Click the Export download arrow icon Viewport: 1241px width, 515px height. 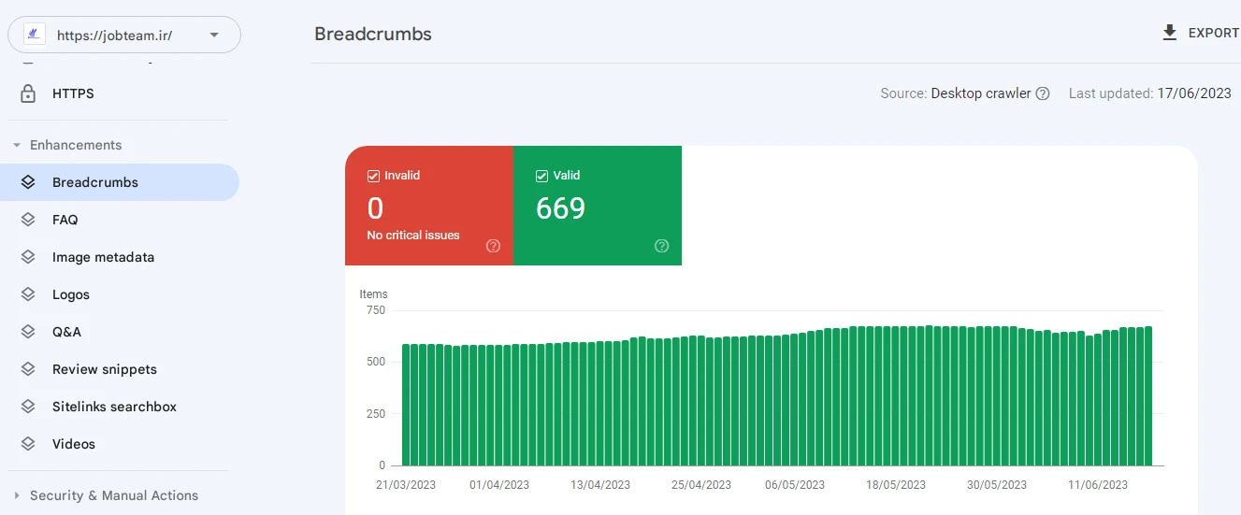point(1169,33)
